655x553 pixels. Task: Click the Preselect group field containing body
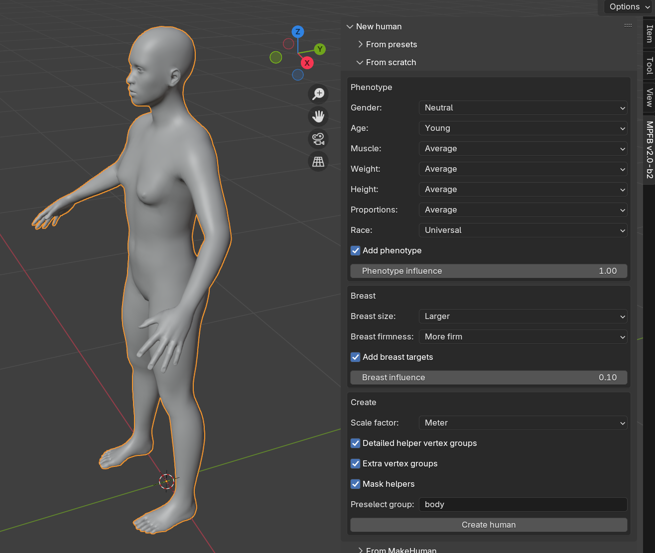(x=523, y=504)
